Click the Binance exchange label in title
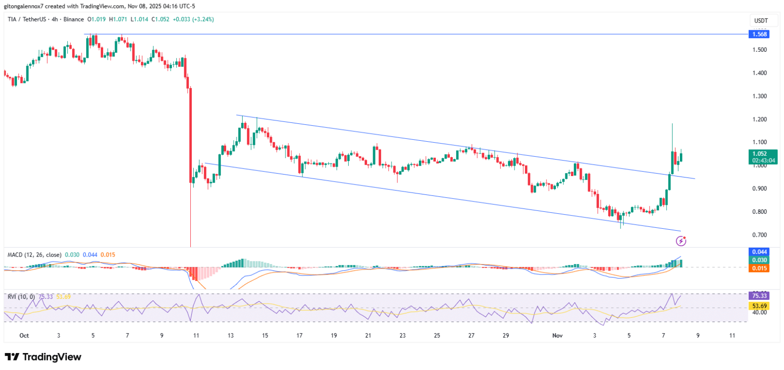This screenshot has height=370, width=784. 73,19
